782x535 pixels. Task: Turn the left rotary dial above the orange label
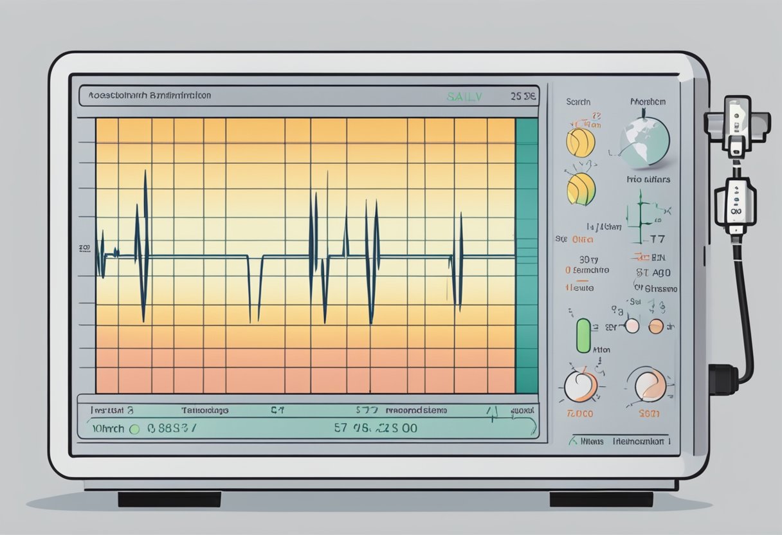[x=581, y=386]
